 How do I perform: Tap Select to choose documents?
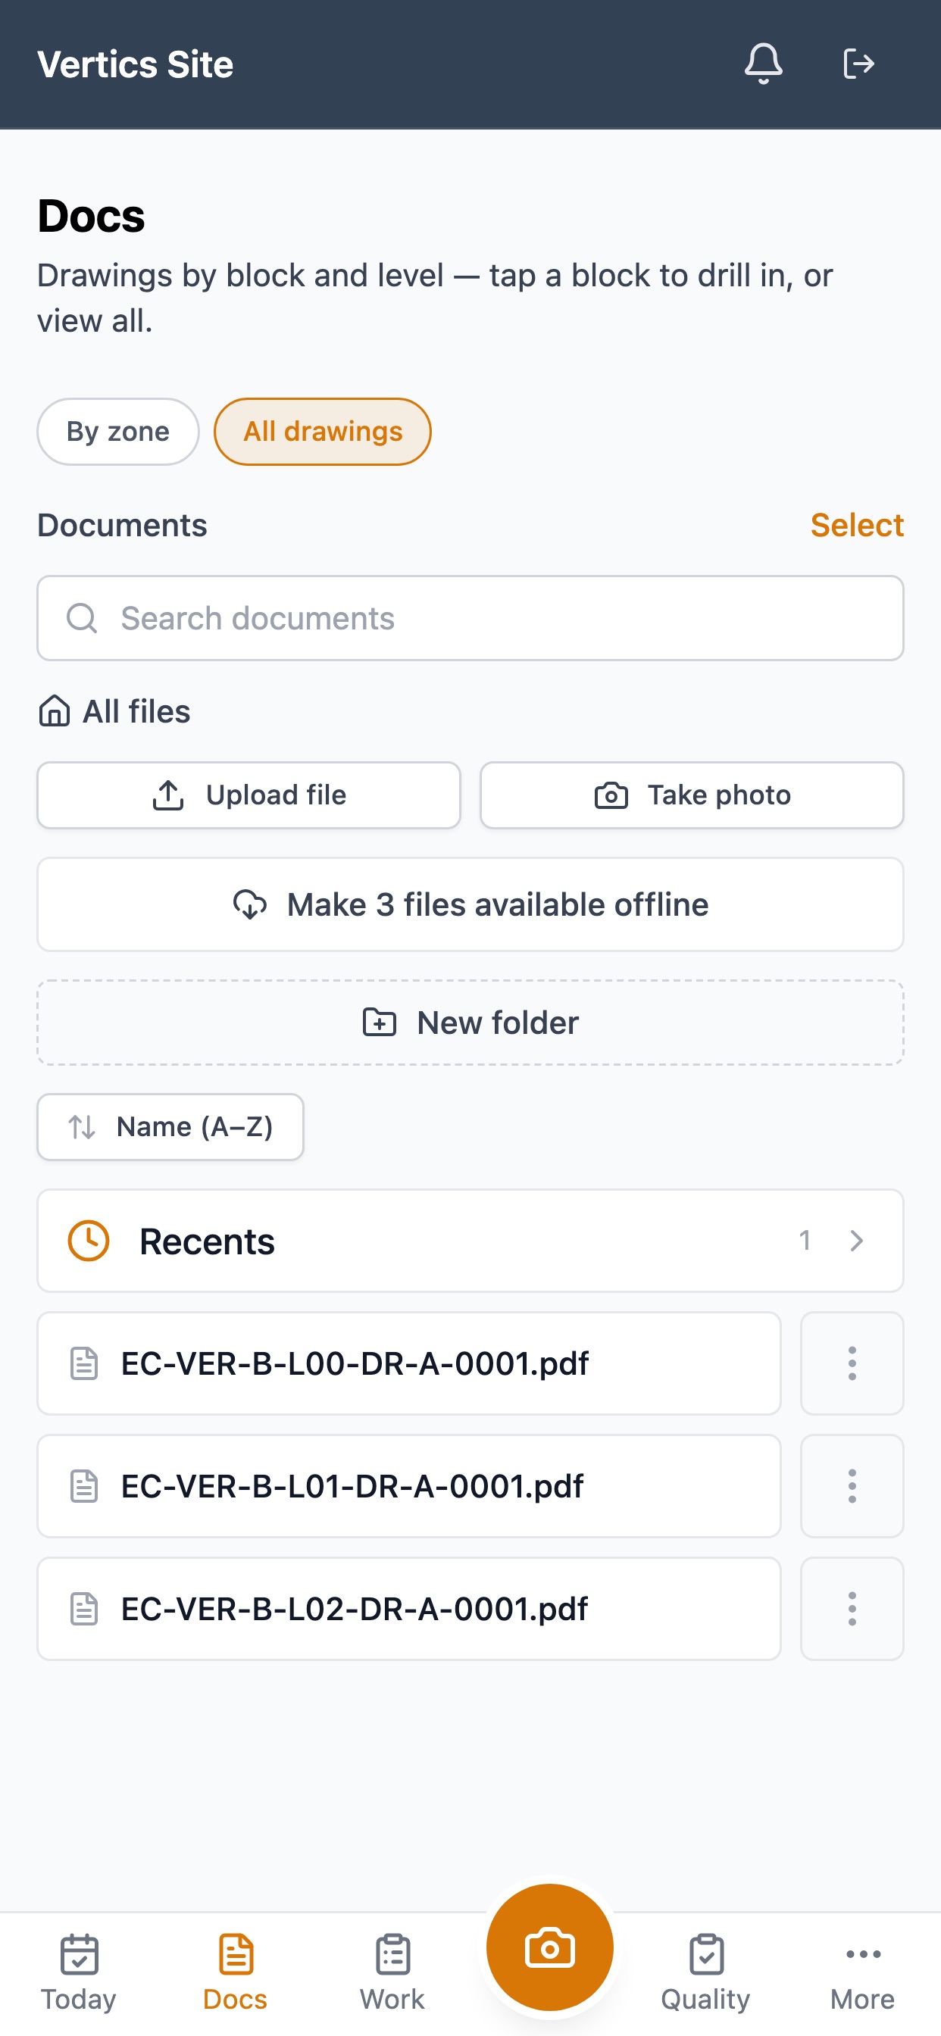tap(857, 526)
